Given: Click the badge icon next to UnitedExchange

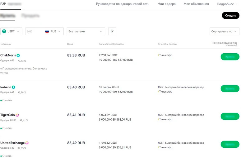Looking at the screenshot, I should (27, 143).
